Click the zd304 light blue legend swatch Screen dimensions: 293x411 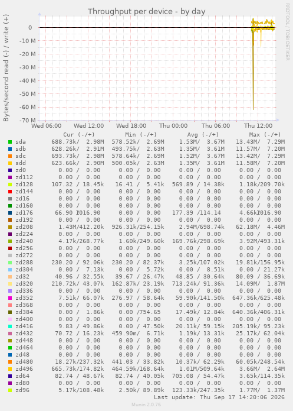pyautogui.click(x=10, y=270)
